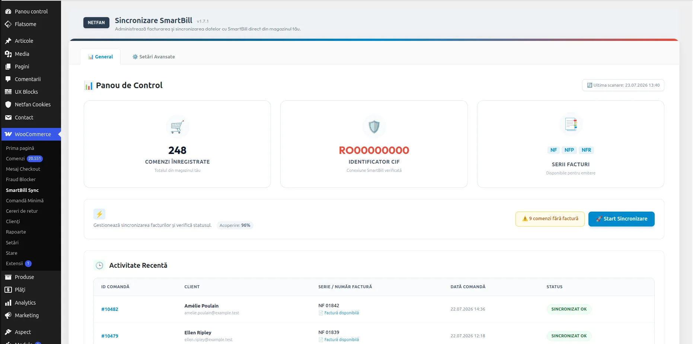
Task: Open Factură disponibilă link for NF 01839
Action: (342, 340)
